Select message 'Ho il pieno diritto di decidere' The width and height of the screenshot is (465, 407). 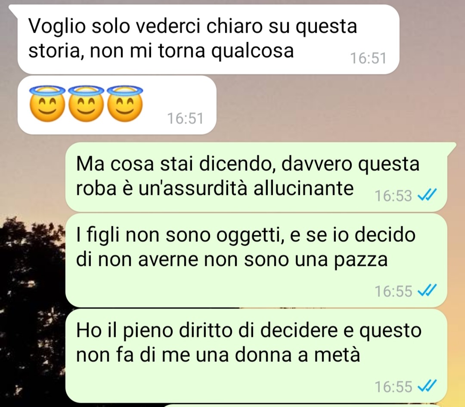click(256, 356)
